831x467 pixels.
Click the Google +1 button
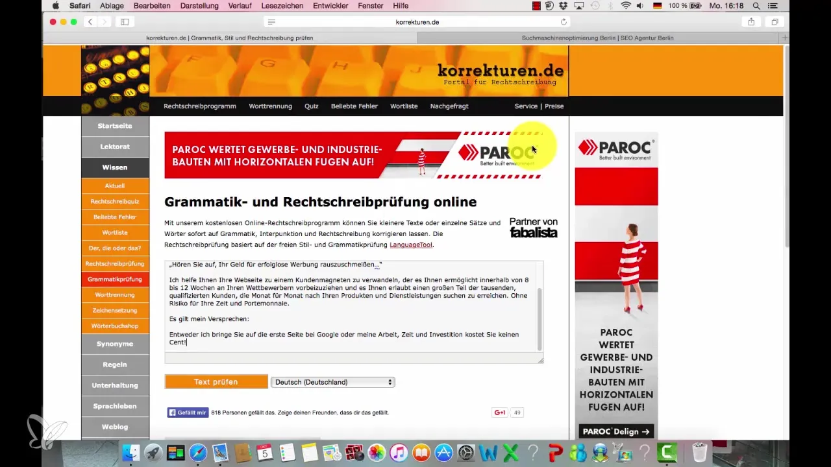tap(500, 413)
